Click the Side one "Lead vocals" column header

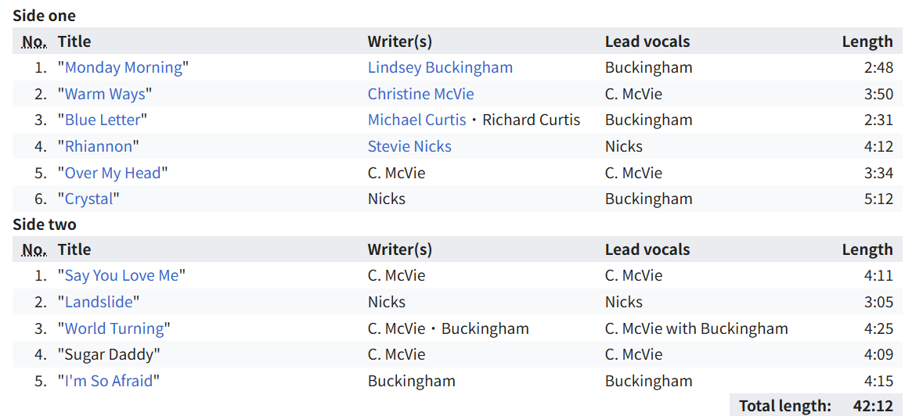coord(647,41)
